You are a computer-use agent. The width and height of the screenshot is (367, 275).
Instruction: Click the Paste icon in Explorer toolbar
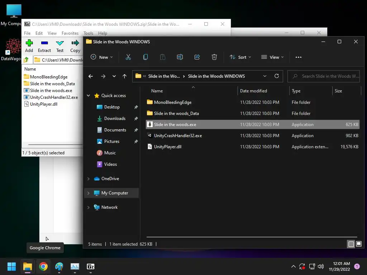tap(162, 57)
